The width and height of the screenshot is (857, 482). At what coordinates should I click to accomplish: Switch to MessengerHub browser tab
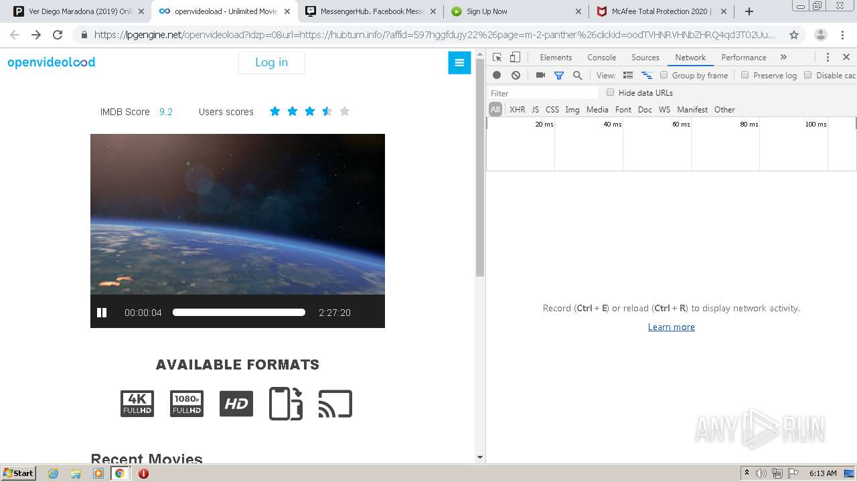pos(370,11)
